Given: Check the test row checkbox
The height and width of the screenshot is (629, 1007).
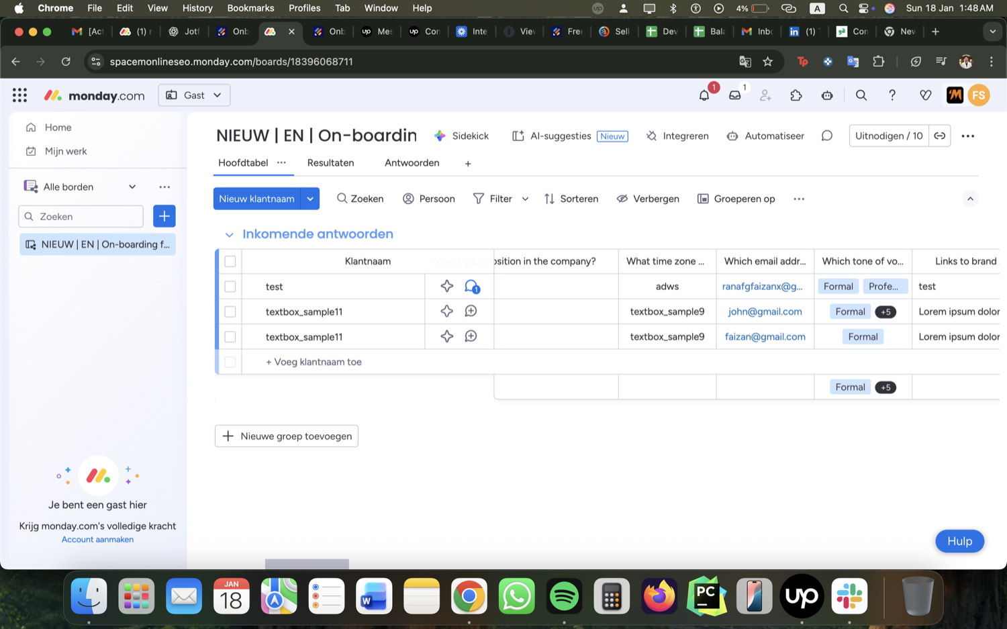Looking at the screenshot, I should coord(230,287).
